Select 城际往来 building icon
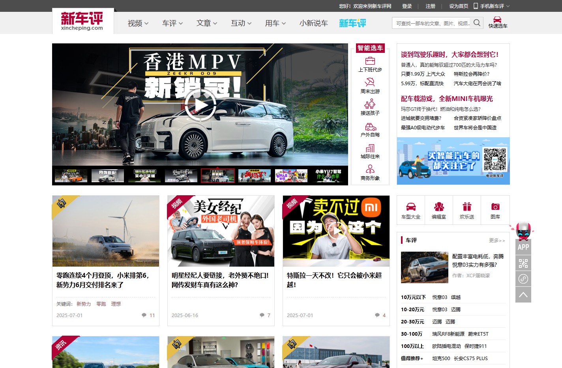Viewport: 562px width, 368px height. pos(370,148)
